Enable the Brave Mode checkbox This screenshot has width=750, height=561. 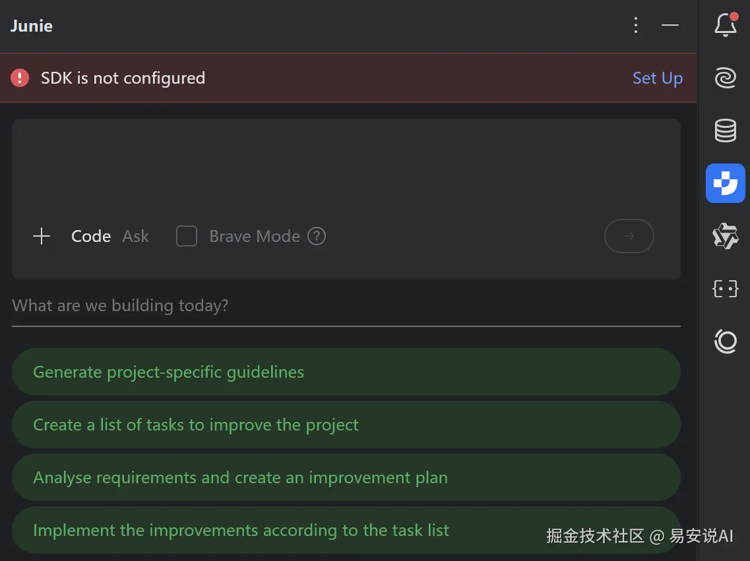pyautogui.click(x=187, y=236)
